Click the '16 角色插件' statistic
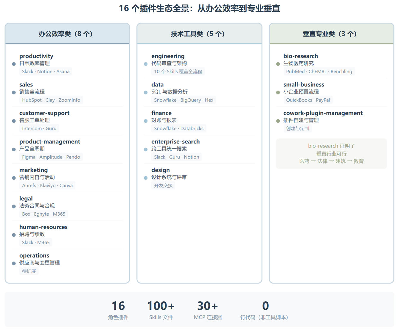The image size is (398, 330). (118, 310)
